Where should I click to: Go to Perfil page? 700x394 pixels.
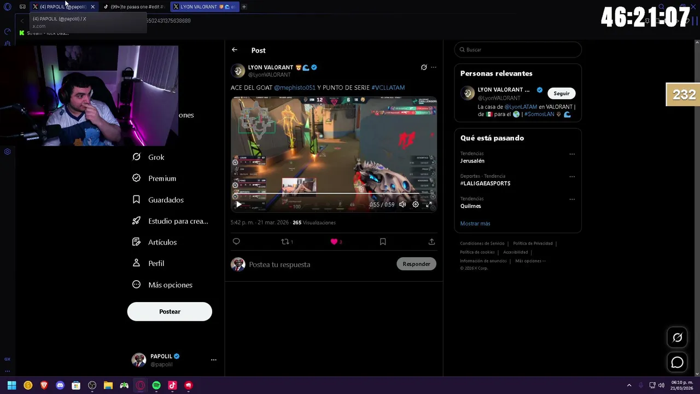(148, 263)
